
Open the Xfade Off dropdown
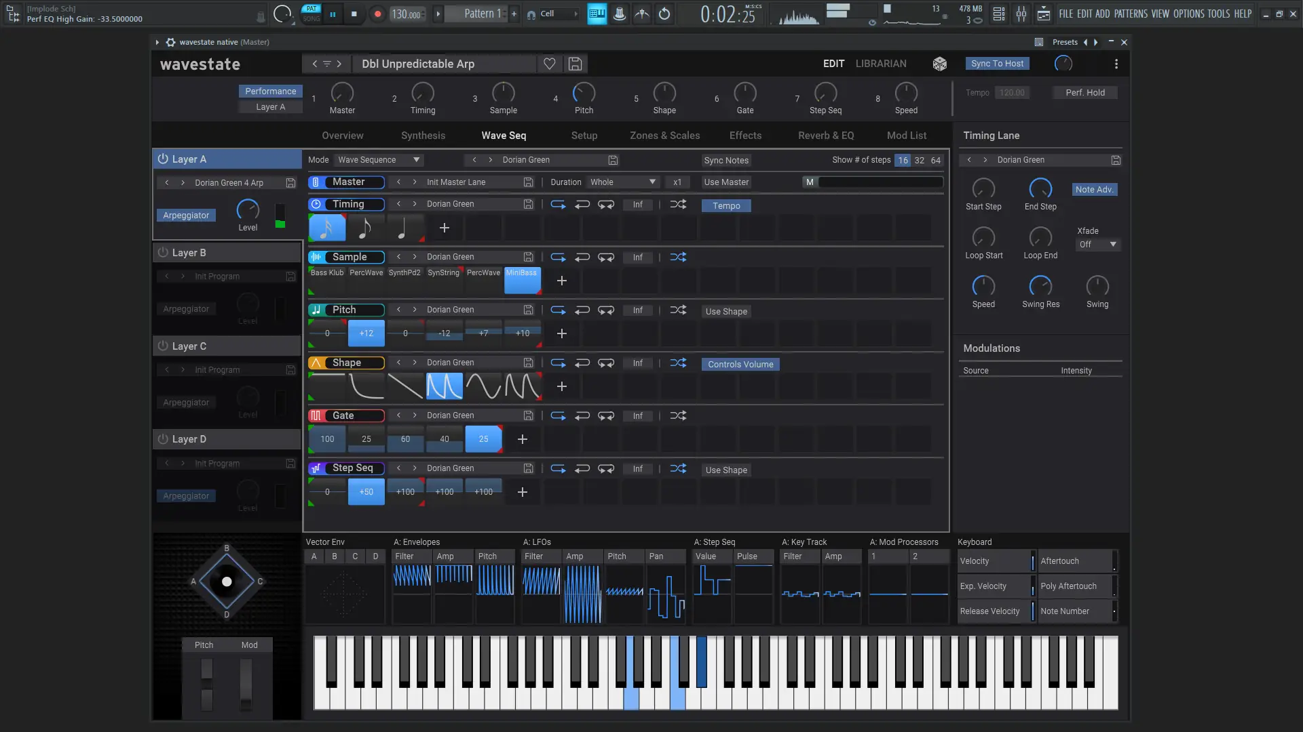tap(1097, 245)
